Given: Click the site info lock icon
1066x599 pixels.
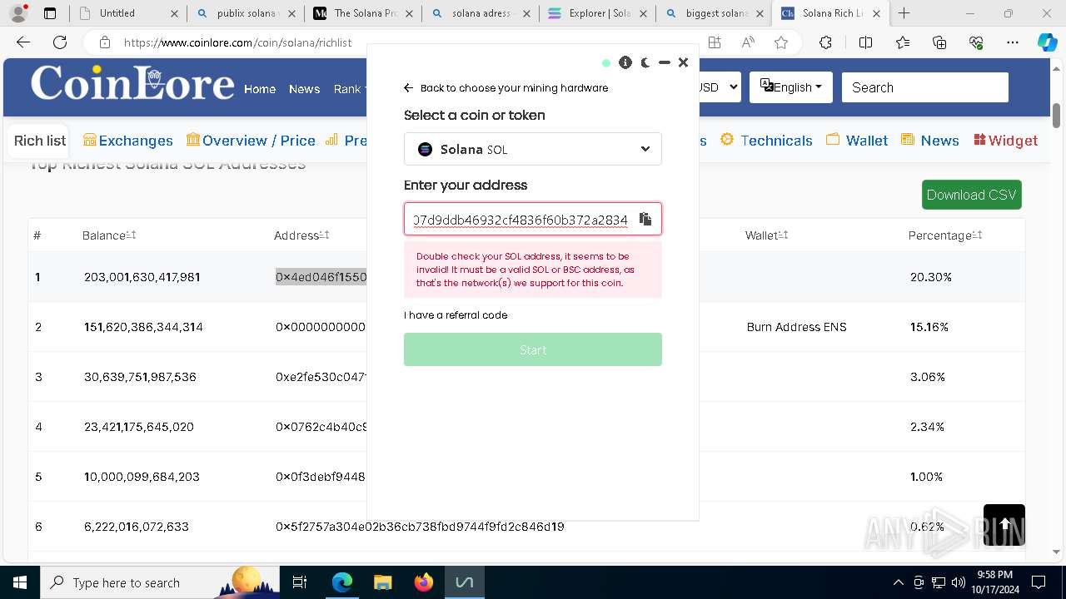Looking at the screenshot, I should [104, 42].
